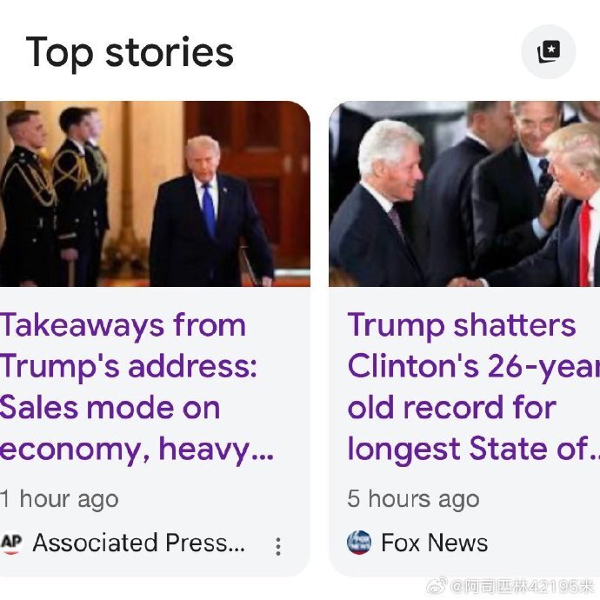Click 'old record for' in second headline
The image size is (600, 600).
pyautogui.click(x=451, y=408)
